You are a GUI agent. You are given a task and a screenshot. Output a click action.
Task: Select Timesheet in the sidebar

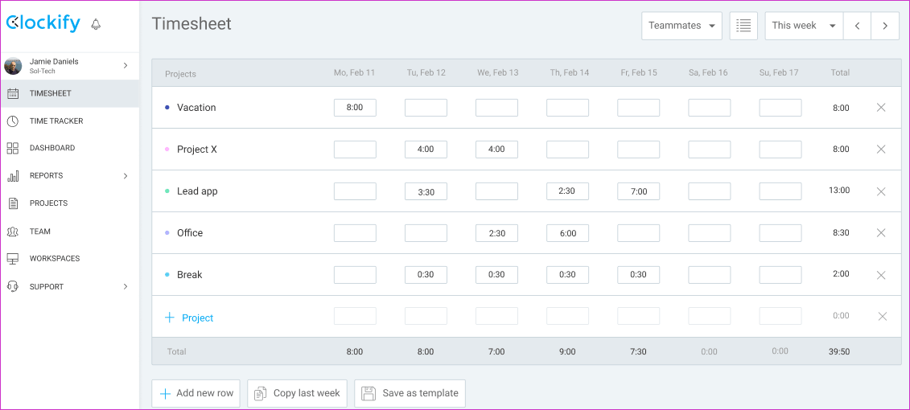70,93
